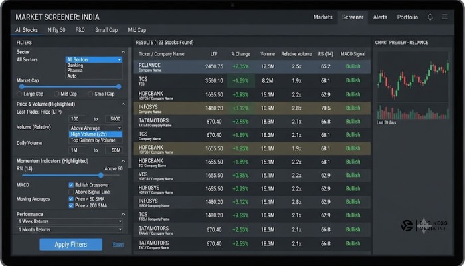
Task: Click the LTP maximum field 5000
Action: click(x=114, y=119)
